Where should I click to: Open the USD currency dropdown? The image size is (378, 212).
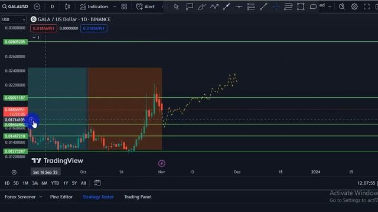click(x=14, y=19)
